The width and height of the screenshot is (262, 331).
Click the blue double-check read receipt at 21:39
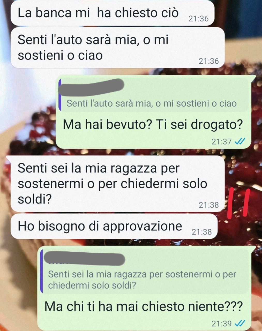[x=239, y=323]
